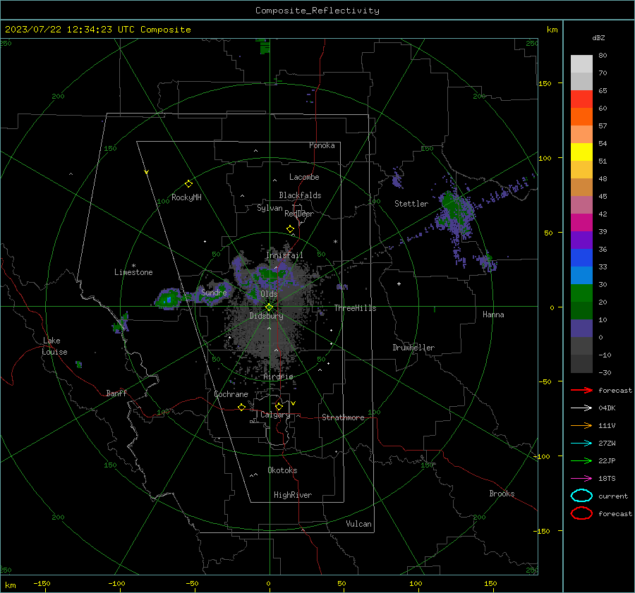Click the slate-purple 0–10 dBZ swatch
This screenshot has height=593, width=635.
[x=581, y=329]
